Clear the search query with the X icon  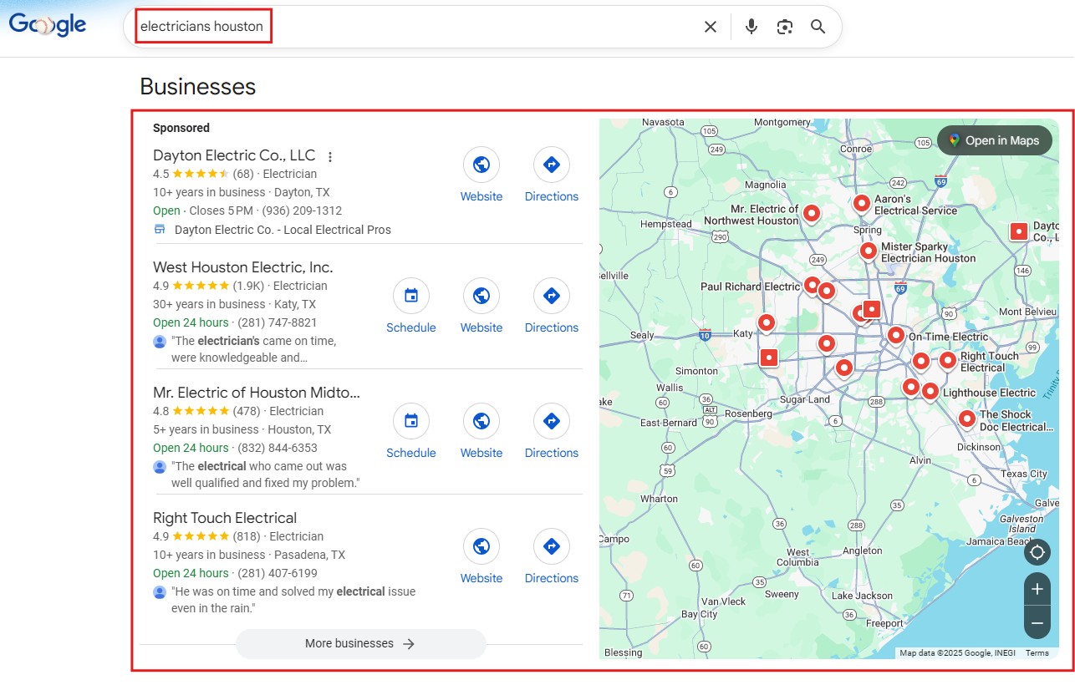[710, 26]
